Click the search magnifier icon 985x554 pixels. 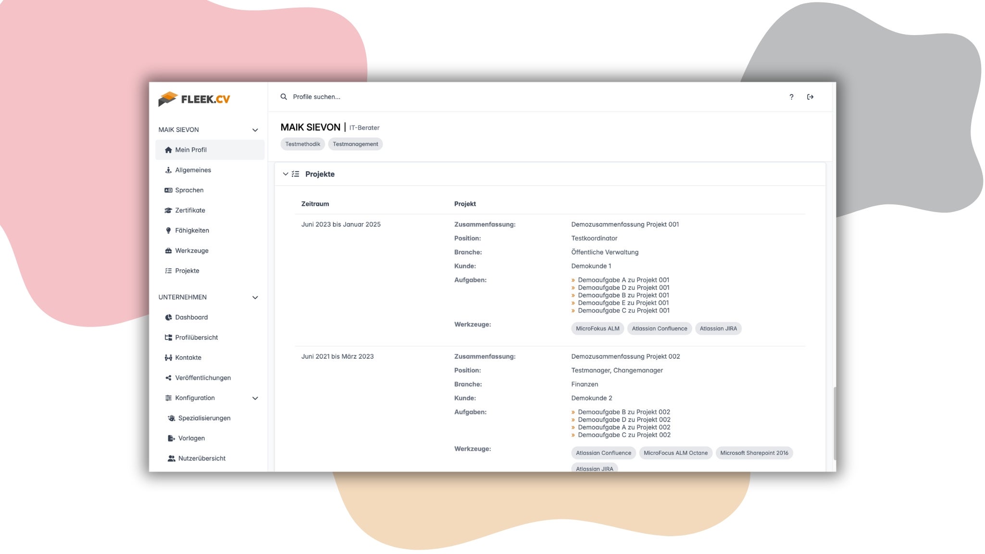pyautogui.click(x=284, y=97)
